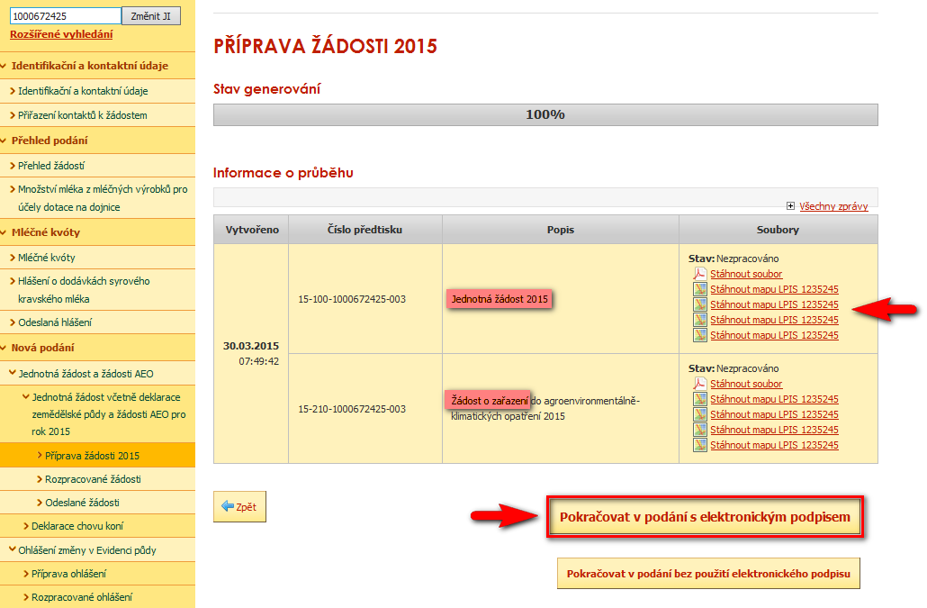Image resolution: width=927 pixels, height=608 pixels.
Task: Click the Žádost o zařazení description text
Action: click(x=490, y=401)
